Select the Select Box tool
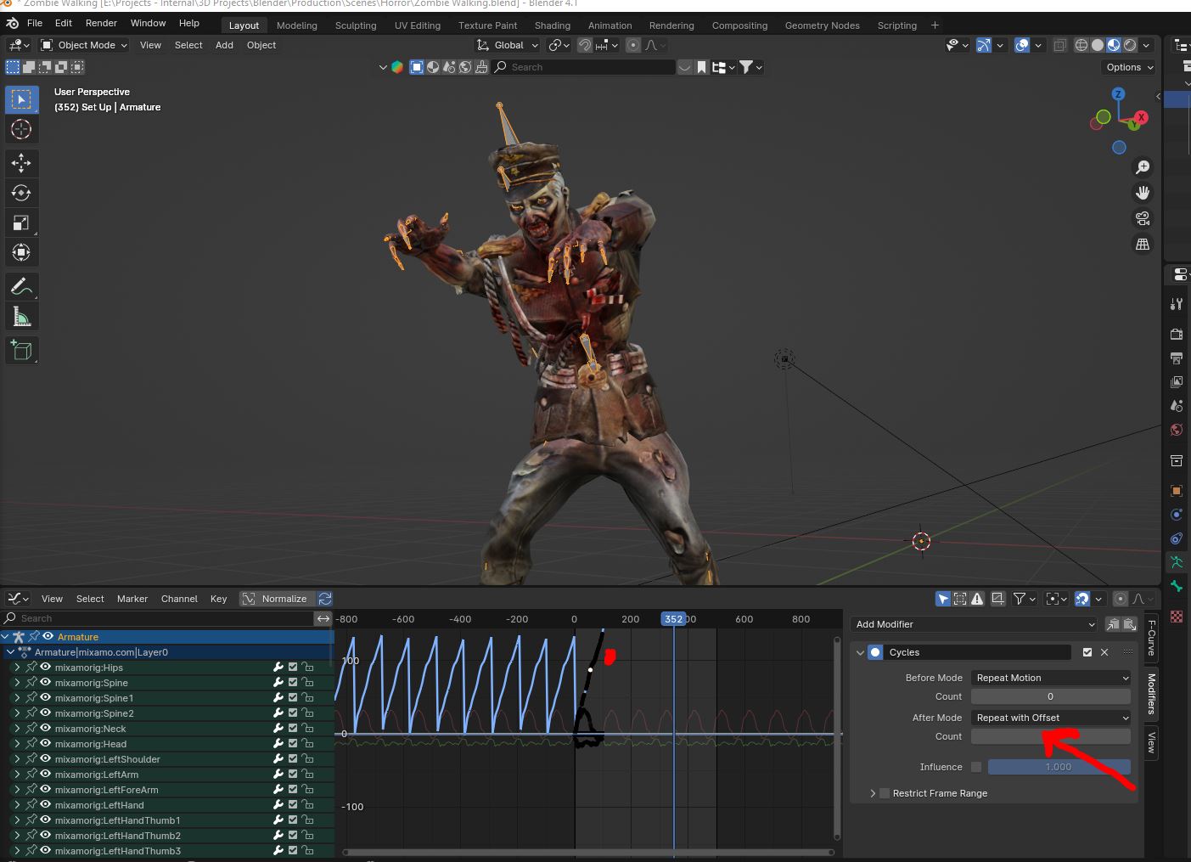The height and width of the screenshot is (862, 1191). [x=21, y=99]
